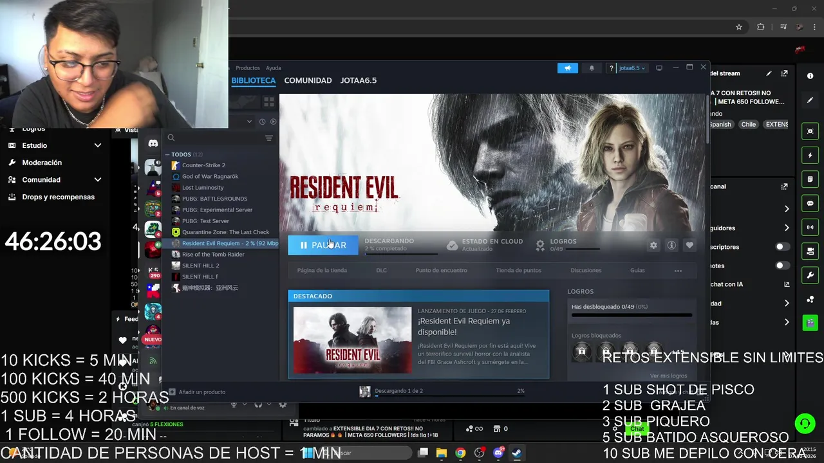Screen dimensions: 824x463
Task: Click Añadir un producto button
Action: pyautogui.click(x=197, y=392)
